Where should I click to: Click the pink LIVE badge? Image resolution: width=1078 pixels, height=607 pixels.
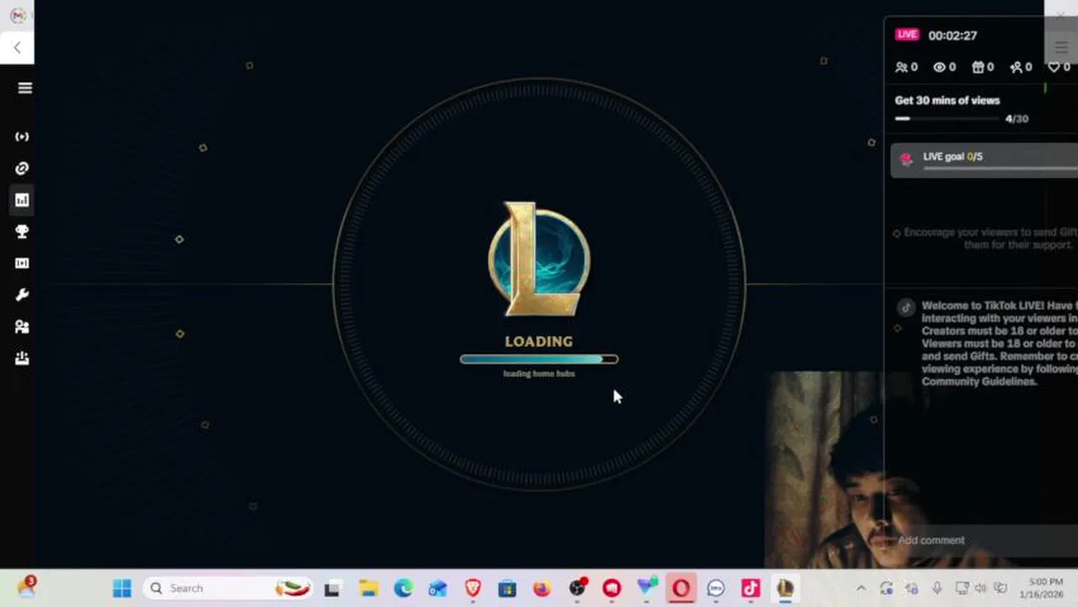[908, 35]
